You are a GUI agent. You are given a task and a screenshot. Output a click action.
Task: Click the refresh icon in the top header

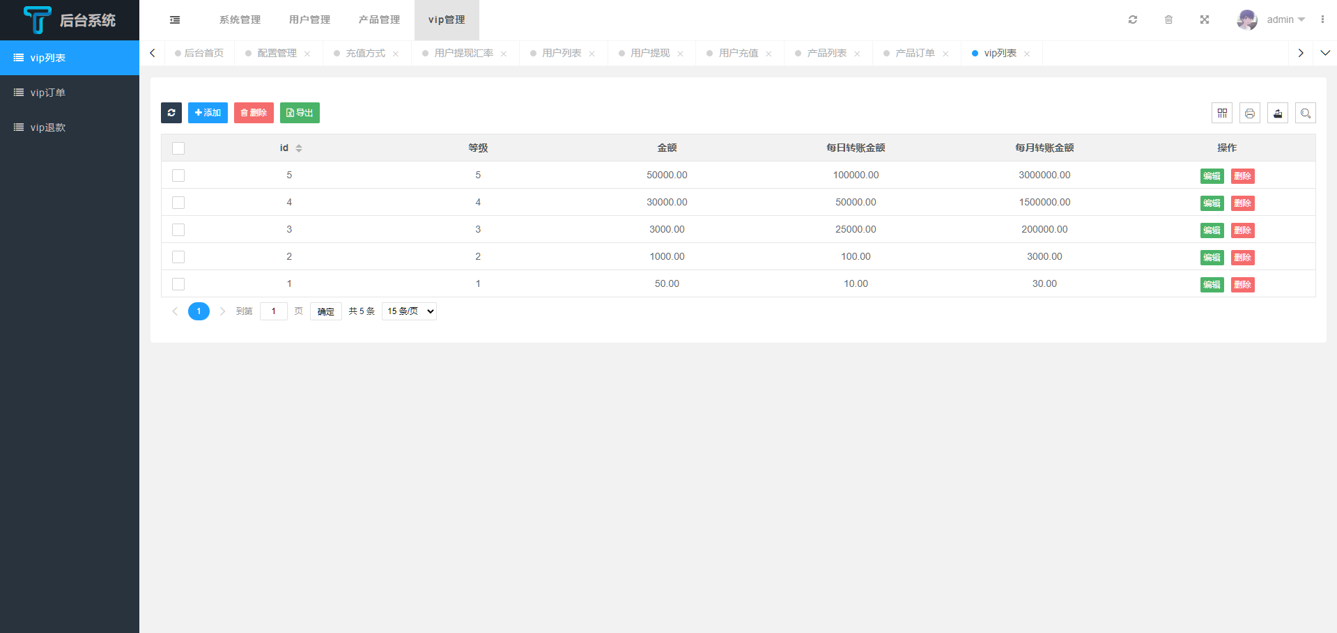coord(1133,19)
